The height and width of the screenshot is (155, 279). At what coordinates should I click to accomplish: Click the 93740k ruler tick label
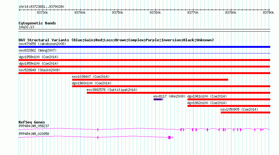click(80, 13)
